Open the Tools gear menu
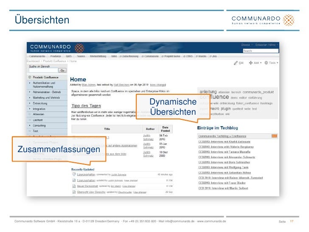Viewport: 309px width, 232px height. pos(271,63)
